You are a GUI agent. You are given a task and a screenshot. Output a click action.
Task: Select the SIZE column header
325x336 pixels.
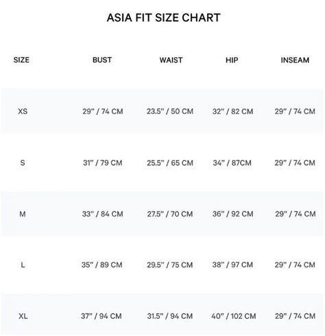21,60
